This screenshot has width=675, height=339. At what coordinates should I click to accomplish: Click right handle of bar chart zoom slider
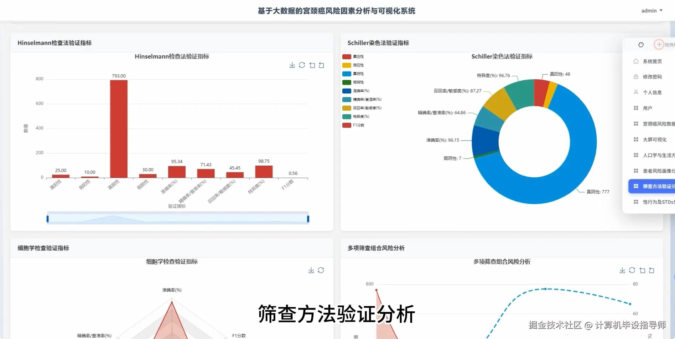pyautogui.click(x=308, y=219)
